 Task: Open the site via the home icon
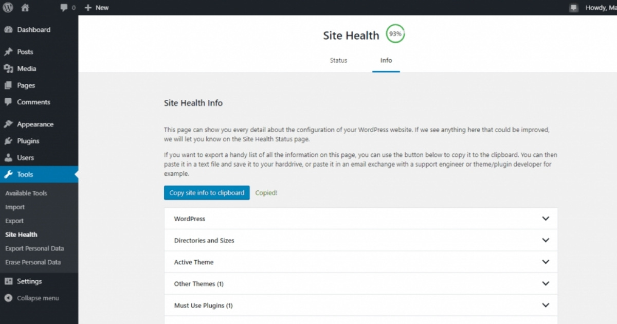point(24,7)
